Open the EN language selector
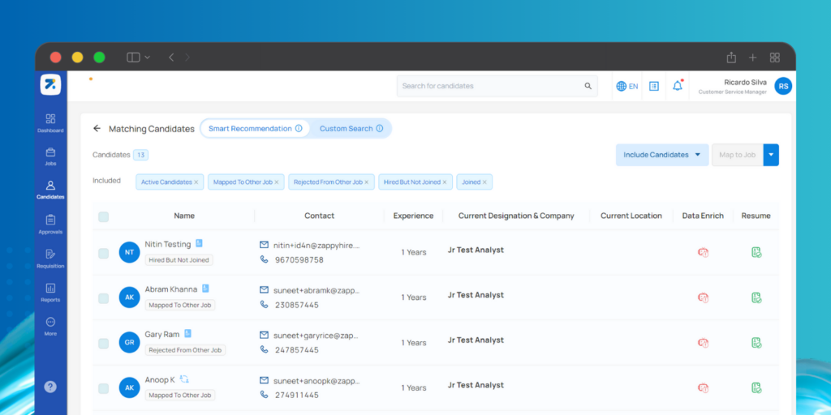Screen dimensions: 831x415 pyautogui.click(x=627, y=86)
